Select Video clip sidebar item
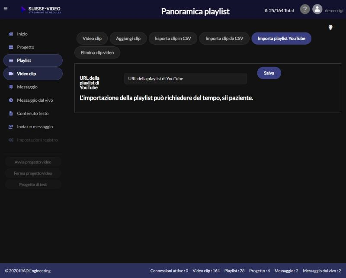Screen dimensions: 346x278 click(33, 74)
